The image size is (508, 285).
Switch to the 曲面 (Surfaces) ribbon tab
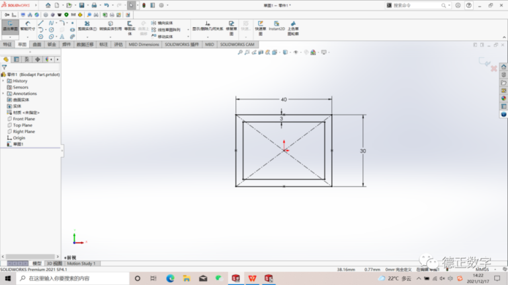37,44
